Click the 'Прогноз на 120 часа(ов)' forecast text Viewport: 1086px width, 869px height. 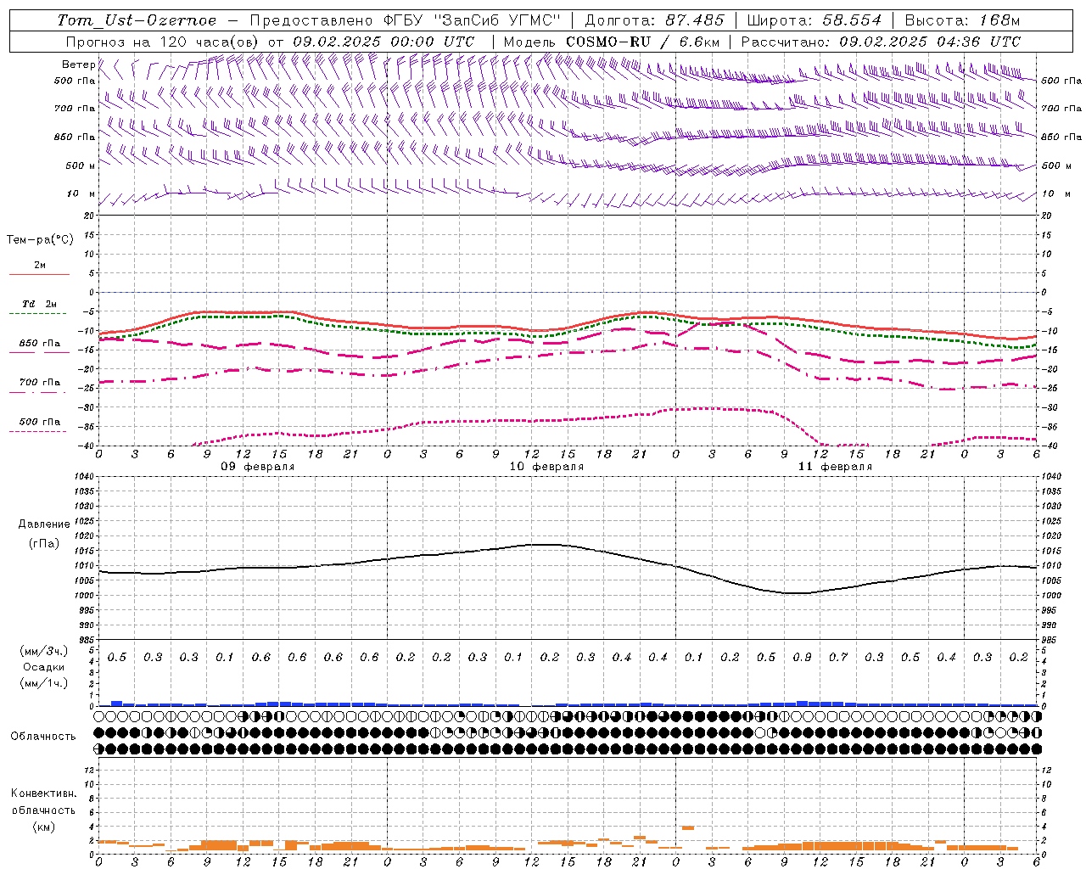163,42
